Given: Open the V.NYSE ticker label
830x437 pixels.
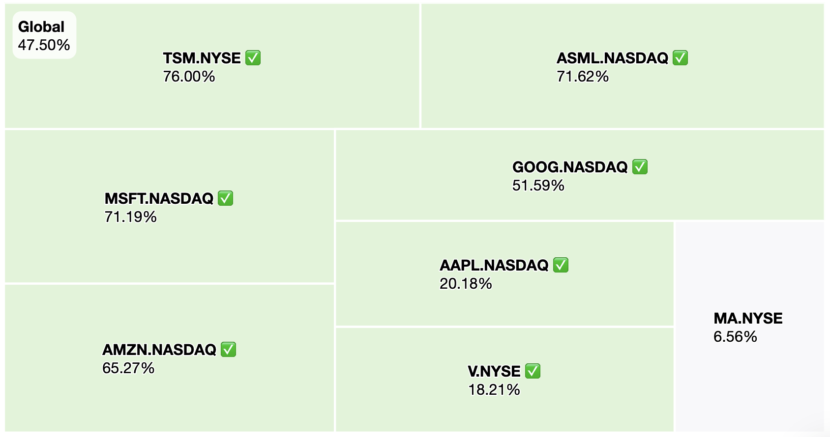Looking at the screenshot, I should 494,371.
